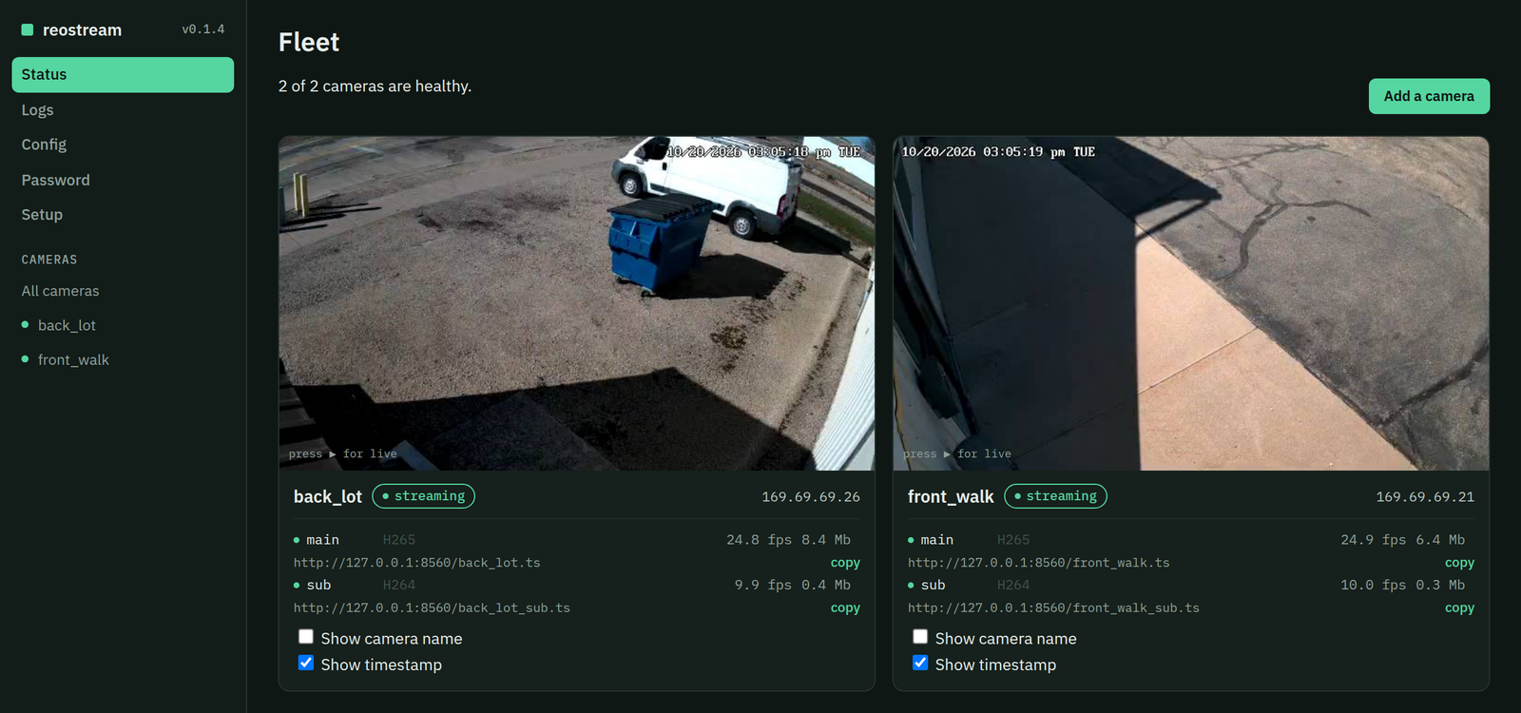This screenshot has width=1521, height=713.
Task: Click the '2 of 2 cameras are healthy' text
Action: [375, 87]
